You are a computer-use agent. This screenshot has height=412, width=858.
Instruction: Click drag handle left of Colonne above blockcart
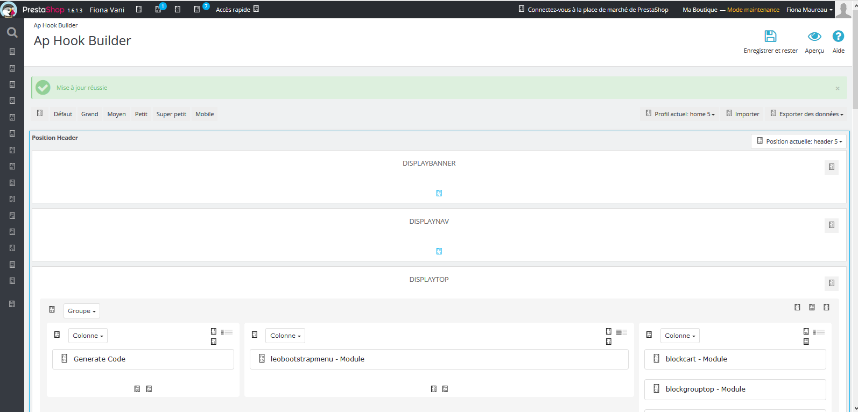649,335
